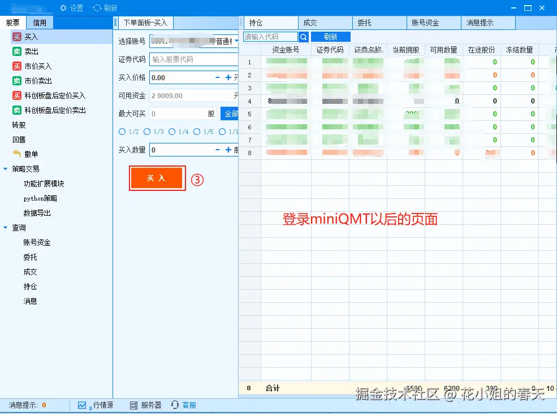Click the blue 刷新 button above table
The image size is (557, 414).
[x=331, y=37]
